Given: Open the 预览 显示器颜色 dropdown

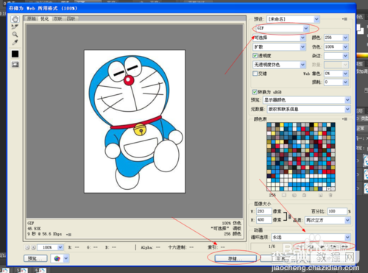Looking at the screenshot, I should [307, 100].
